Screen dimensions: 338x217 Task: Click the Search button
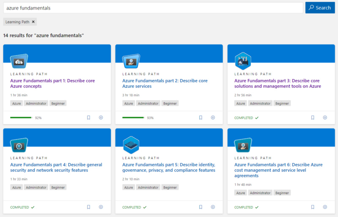(x=320, y=8)
